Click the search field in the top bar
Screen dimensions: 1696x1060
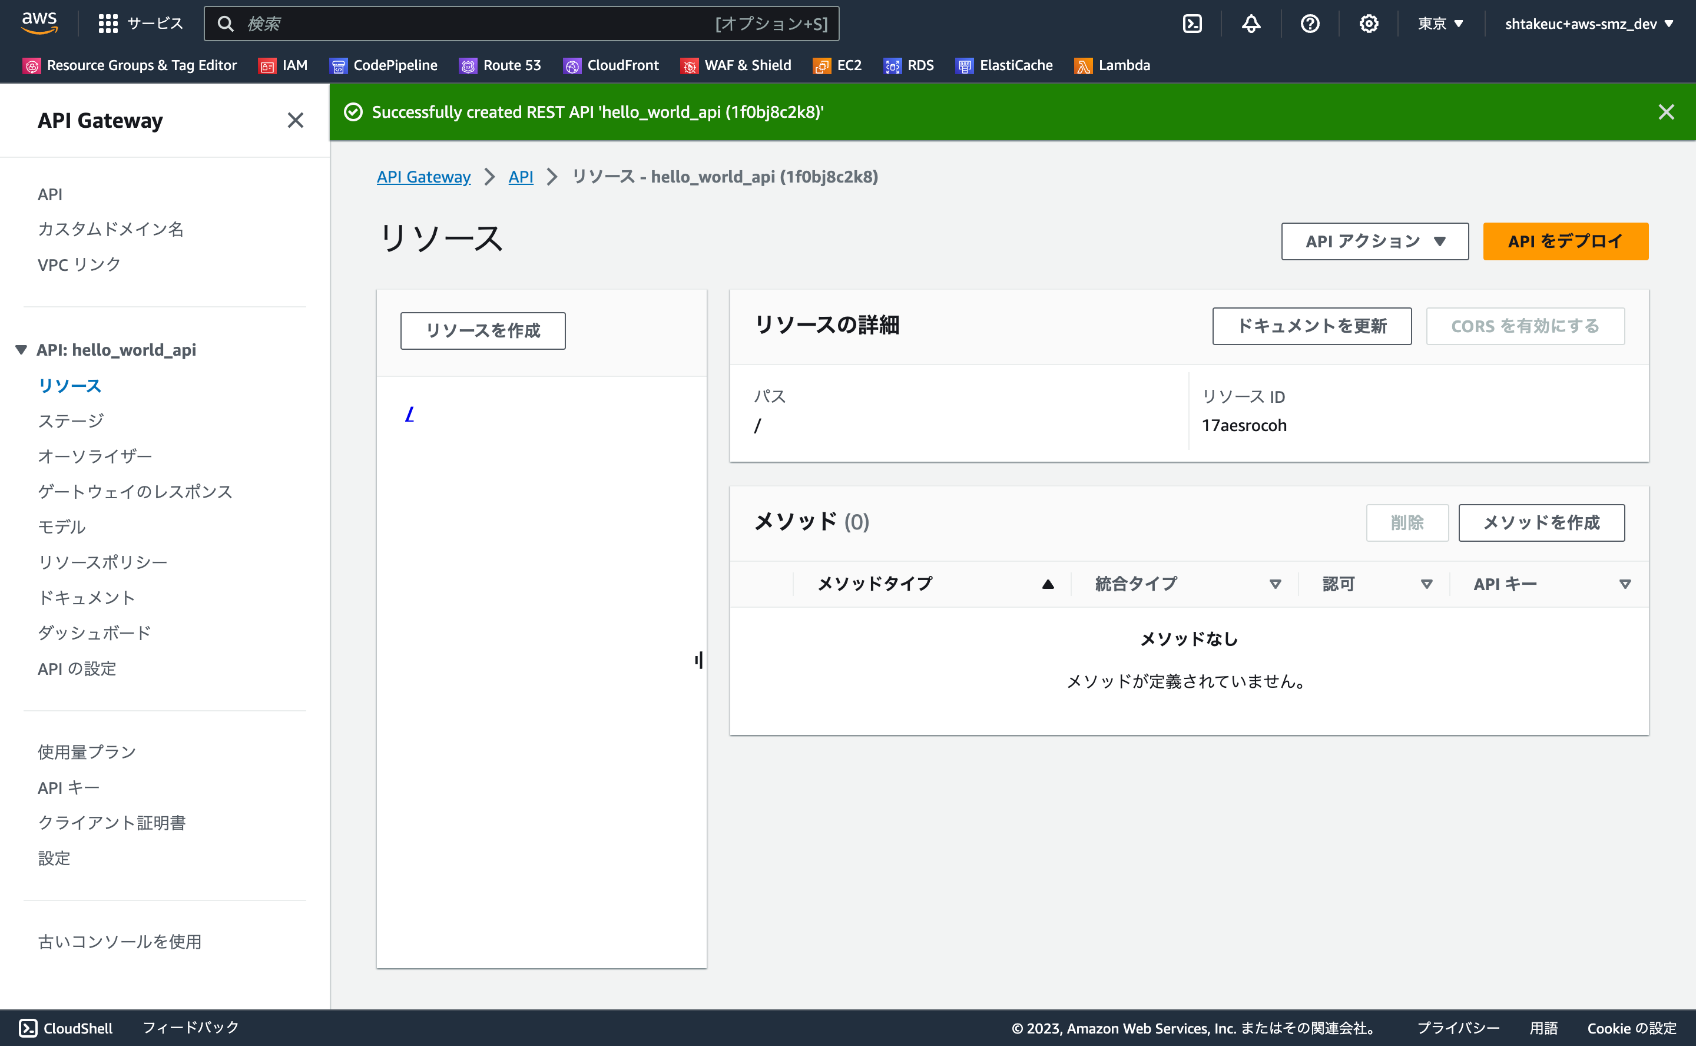pyautogui.click(x=521, y=24)
